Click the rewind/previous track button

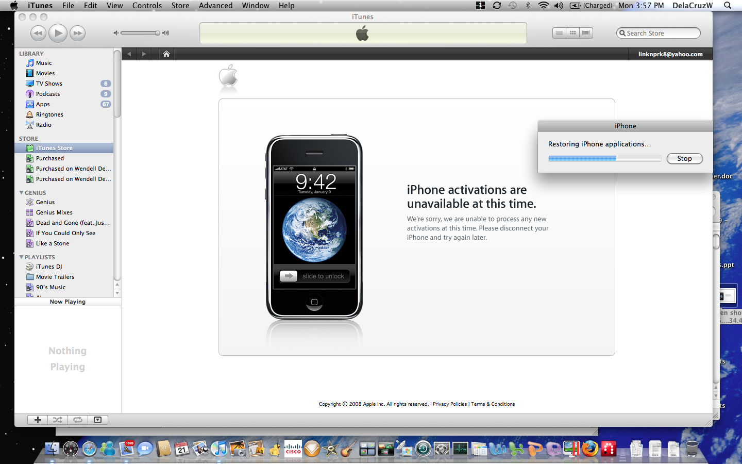pos(38,33)
